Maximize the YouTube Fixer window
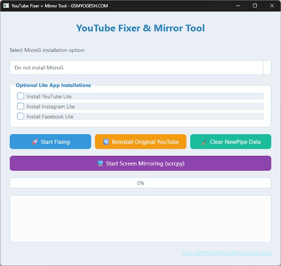 (x=255, y=6)
